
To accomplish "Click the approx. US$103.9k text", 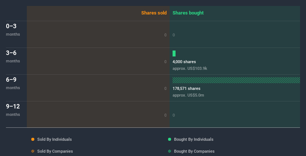I will (190, 68).
